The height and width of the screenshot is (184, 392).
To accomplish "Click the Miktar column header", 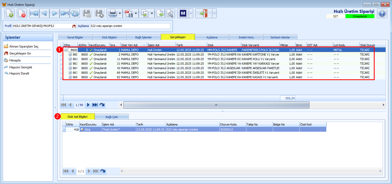I will [x=287, y=45].
